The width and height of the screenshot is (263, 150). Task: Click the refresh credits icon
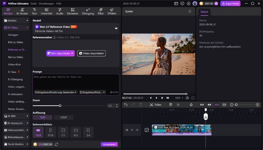pyautogui.click(x=56, y=144)
